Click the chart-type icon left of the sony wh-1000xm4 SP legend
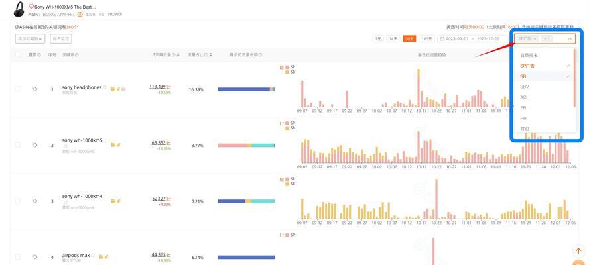The image size is (589, 265). (x=282, y=179)
